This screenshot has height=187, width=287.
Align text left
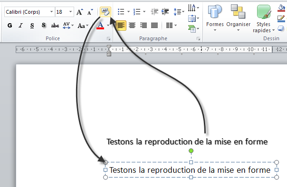pos(121,26)
